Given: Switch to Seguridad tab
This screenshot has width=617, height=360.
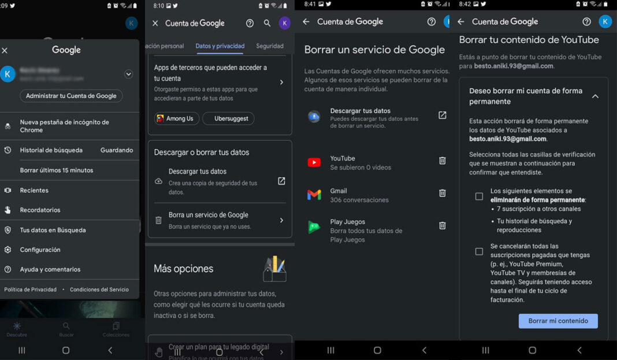Looking at the screenshot, I should click(x=270, y=46).
